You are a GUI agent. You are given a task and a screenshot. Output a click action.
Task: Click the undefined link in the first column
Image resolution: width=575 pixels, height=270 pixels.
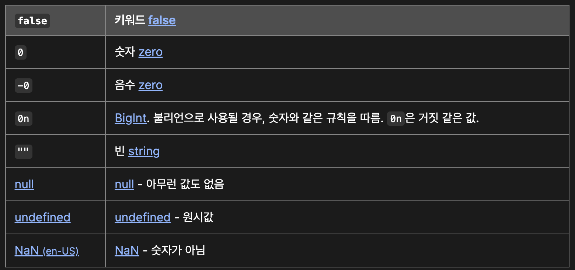tap(42, 217)
